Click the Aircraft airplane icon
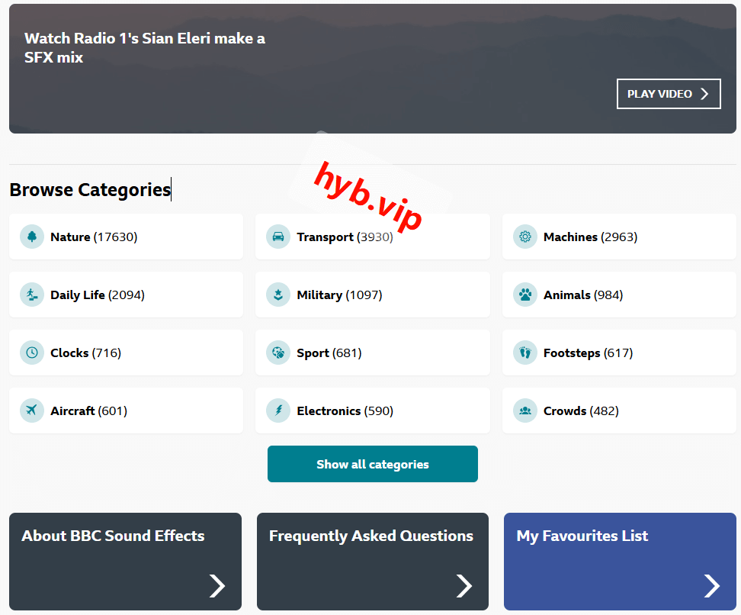Viewport: 741px width, 615px height. point(32,411)
